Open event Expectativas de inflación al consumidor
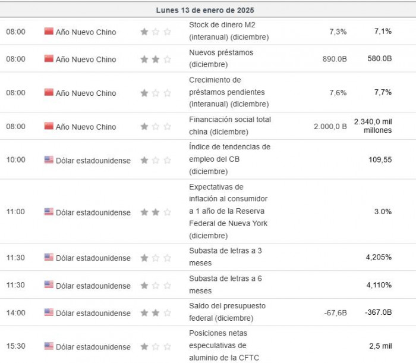This screenshot has width=416, height=363. pyautogui.click(x=228, y=211)
